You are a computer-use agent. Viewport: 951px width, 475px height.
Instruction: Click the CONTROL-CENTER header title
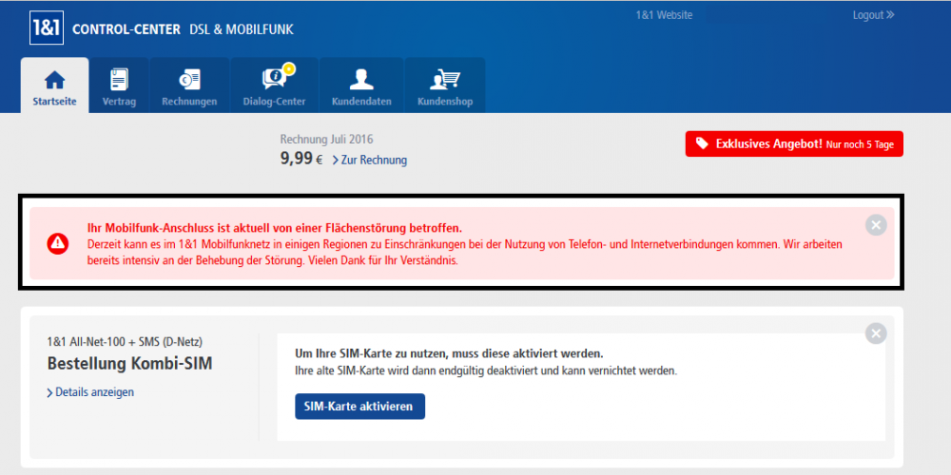(126, 29)
